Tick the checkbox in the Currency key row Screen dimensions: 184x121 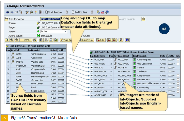point(178,88)
